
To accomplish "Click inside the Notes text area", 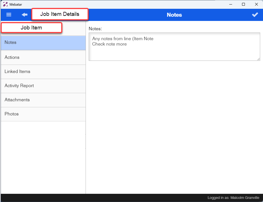I will point(174,47).
